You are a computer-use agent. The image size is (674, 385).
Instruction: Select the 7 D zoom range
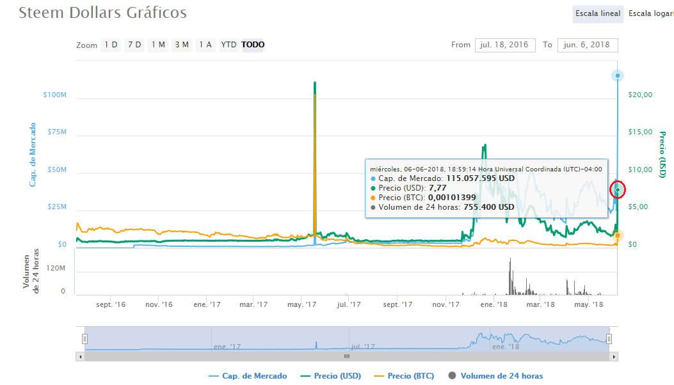click(x=134, y=45)
